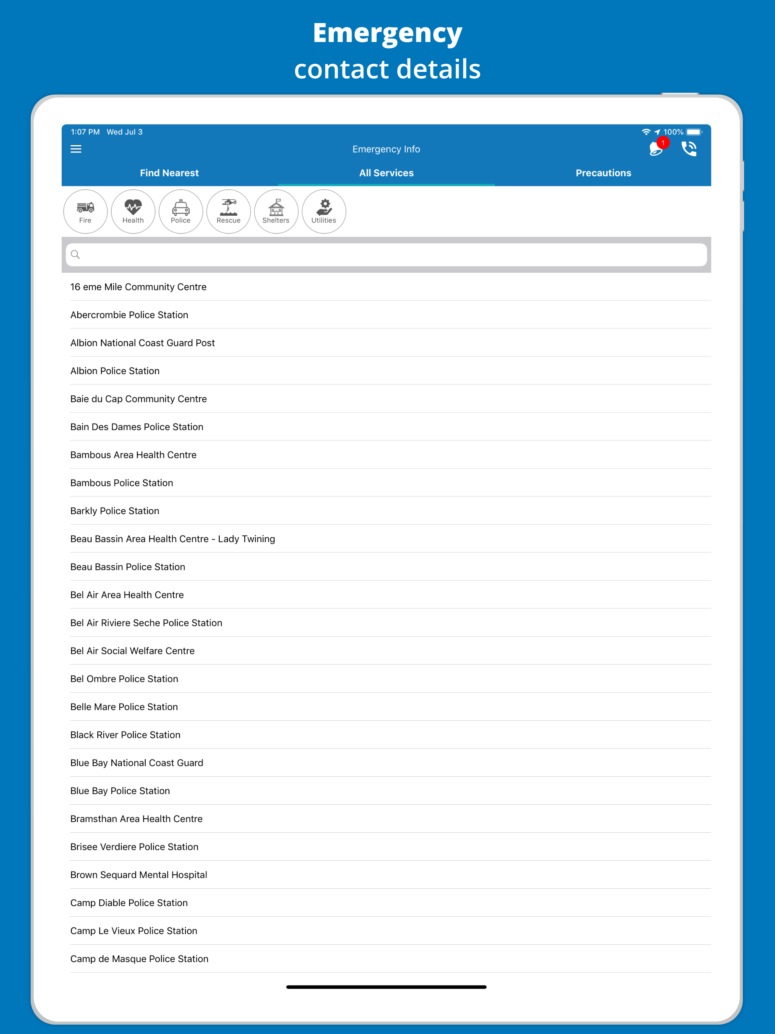Image resolution: width=775 pixels, height=1034 pixels.
Task: Open Beau Bassin Area Health Centre - Lady Twining
Action: click(x=386, y=539)
